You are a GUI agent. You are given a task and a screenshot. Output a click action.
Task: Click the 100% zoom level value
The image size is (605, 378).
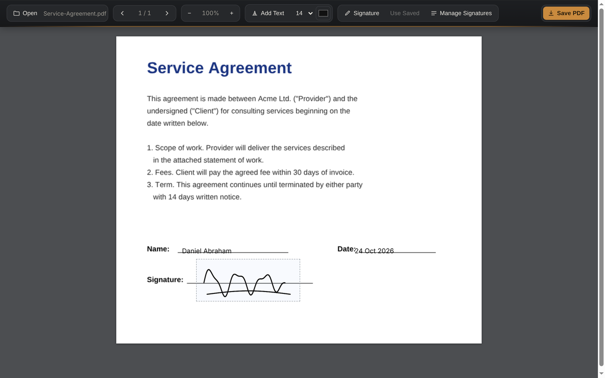pos(210,13)
